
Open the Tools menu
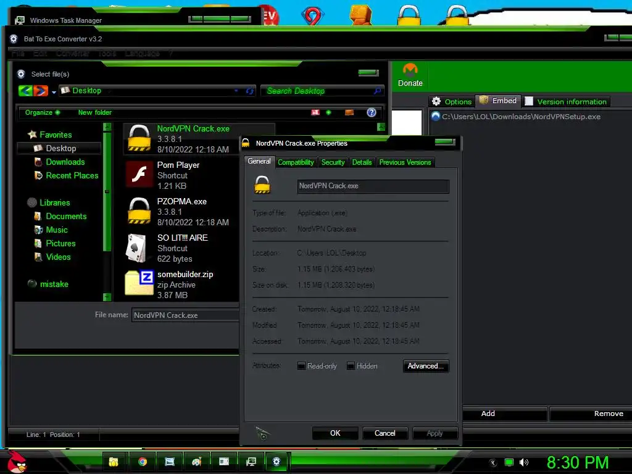pyautogui.click(x=107, y=53)
